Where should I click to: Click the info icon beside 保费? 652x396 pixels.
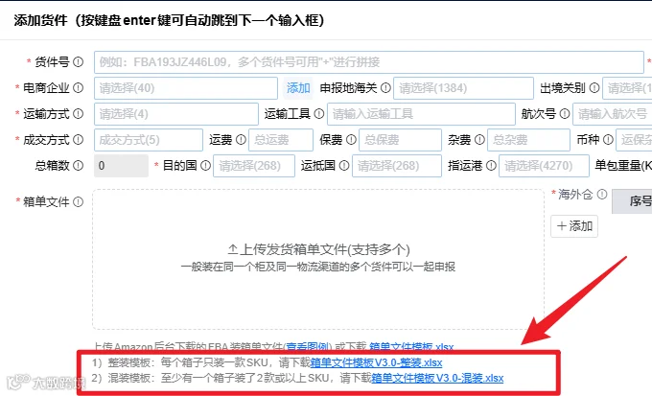351,140
